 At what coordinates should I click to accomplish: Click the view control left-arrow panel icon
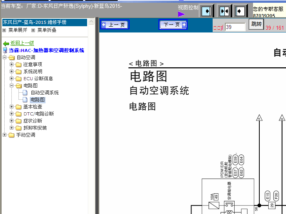pyautogui.click(x=240, y=11)
